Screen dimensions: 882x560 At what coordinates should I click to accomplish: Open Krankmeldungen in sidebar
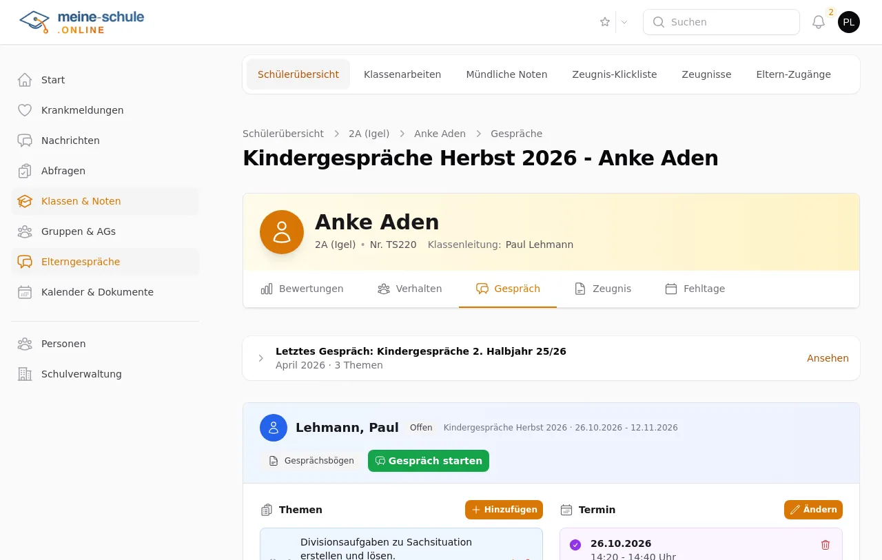click(105, 110)
